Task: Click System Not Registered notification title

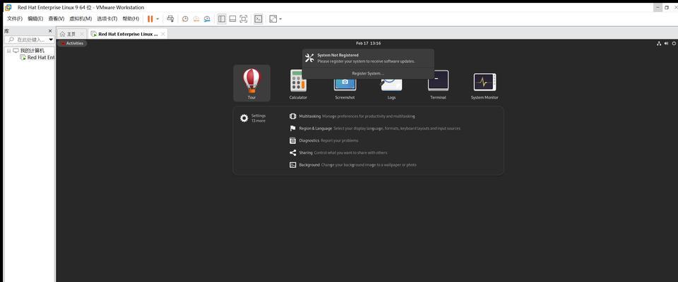Action: 338,55
